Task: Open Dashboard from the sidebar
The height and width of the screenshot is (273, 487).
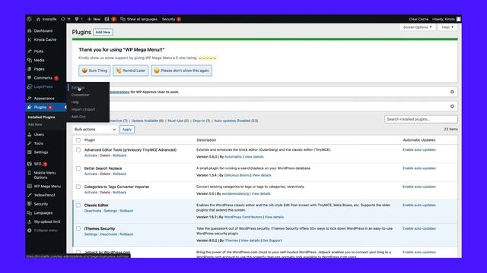Action: coord(43,31)
